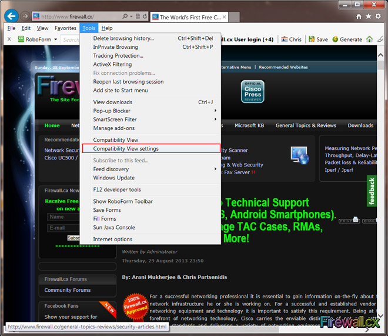388x336 pixels.
Task: Expand the Pop-up Blocker submenu arrow
Action: [x=215, y=111]
